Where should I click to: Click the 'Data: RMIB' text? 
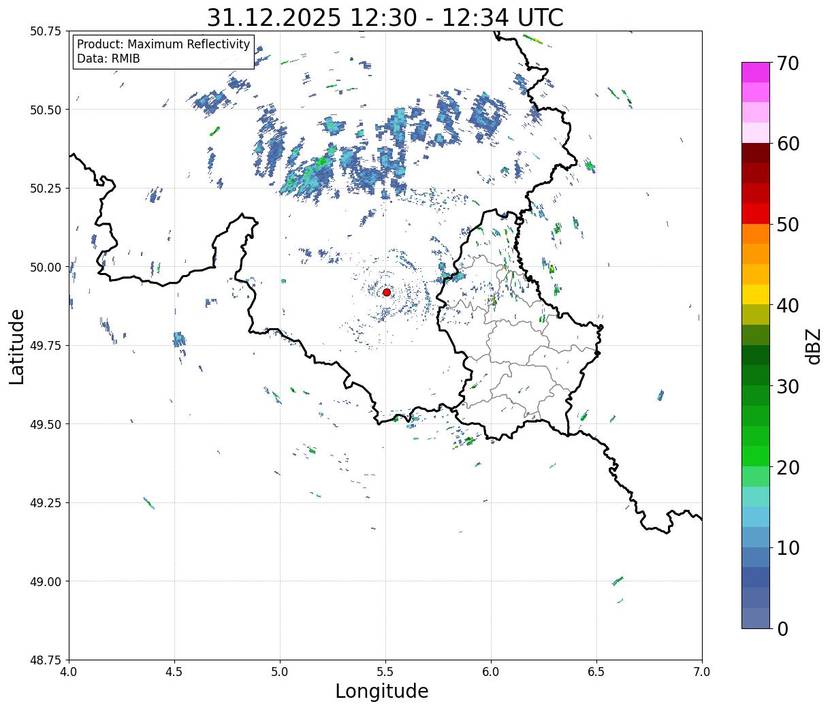(x=108, y=59)
